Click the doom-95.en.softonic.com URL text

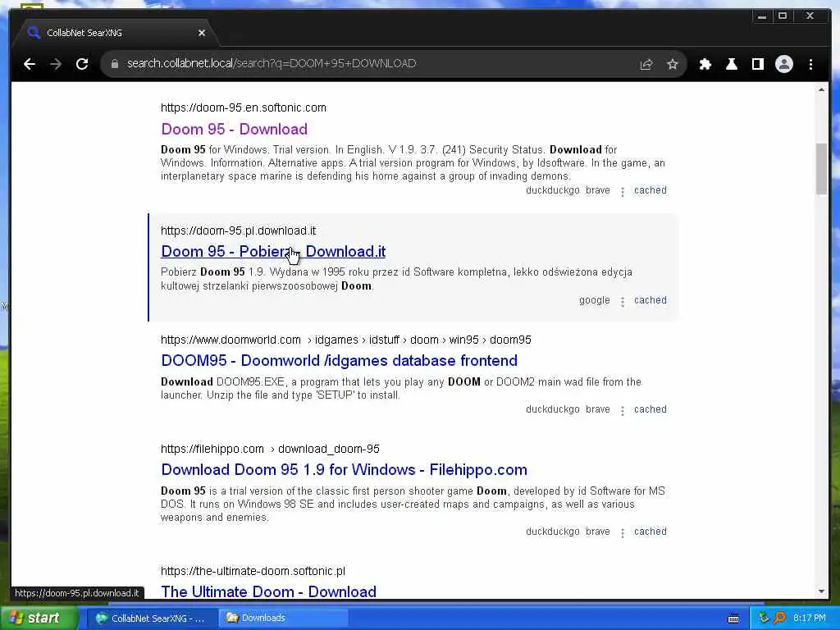[243, 107]
